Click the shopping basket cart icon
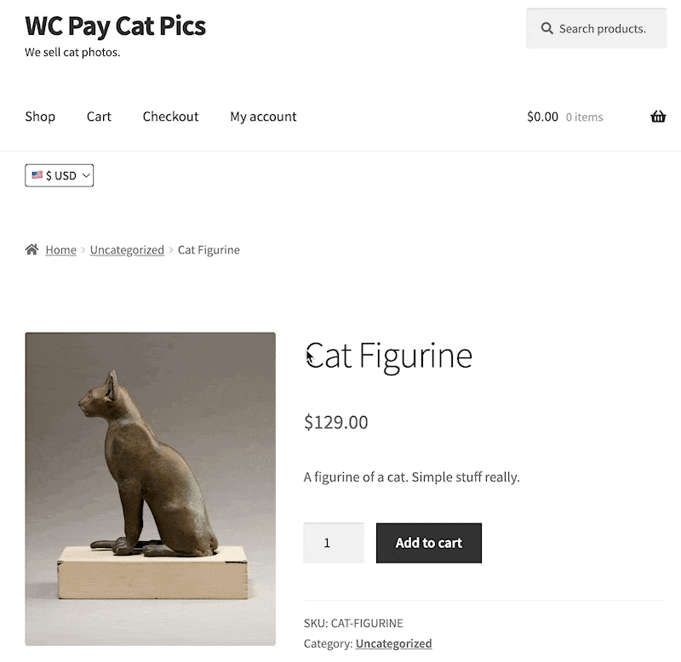 [x=658, y=117]
